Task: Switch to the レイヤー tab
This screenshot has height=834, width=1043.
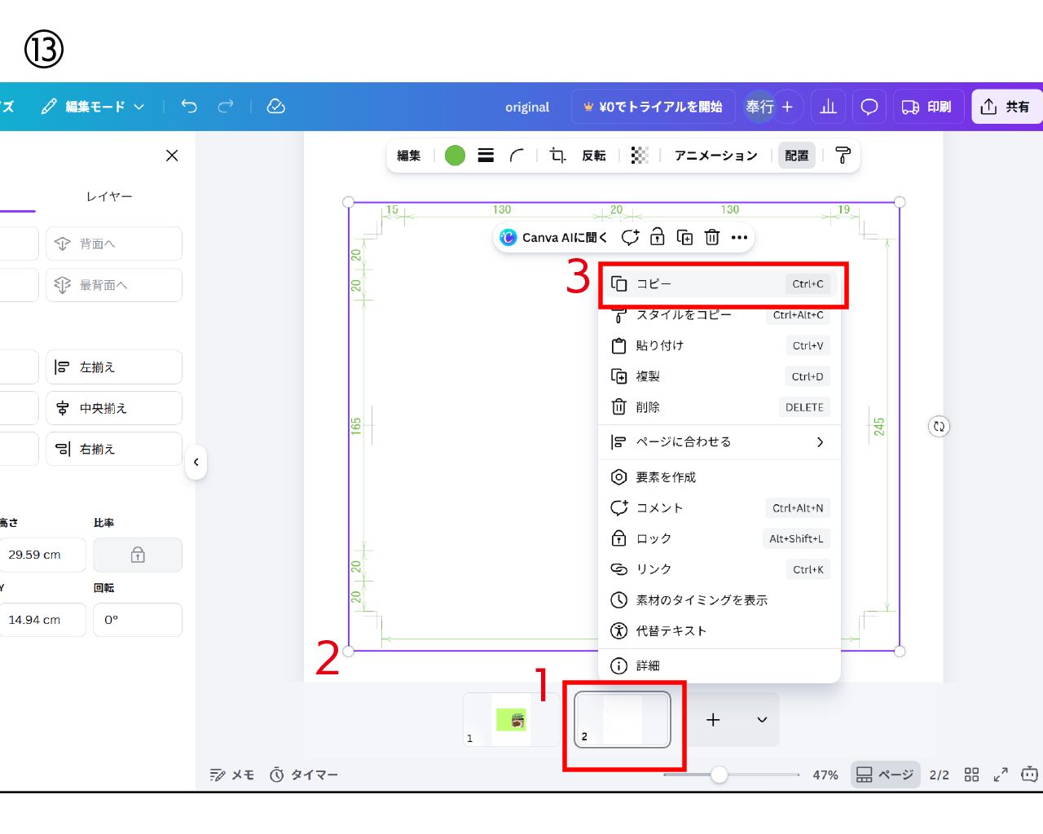Action: 109,196
